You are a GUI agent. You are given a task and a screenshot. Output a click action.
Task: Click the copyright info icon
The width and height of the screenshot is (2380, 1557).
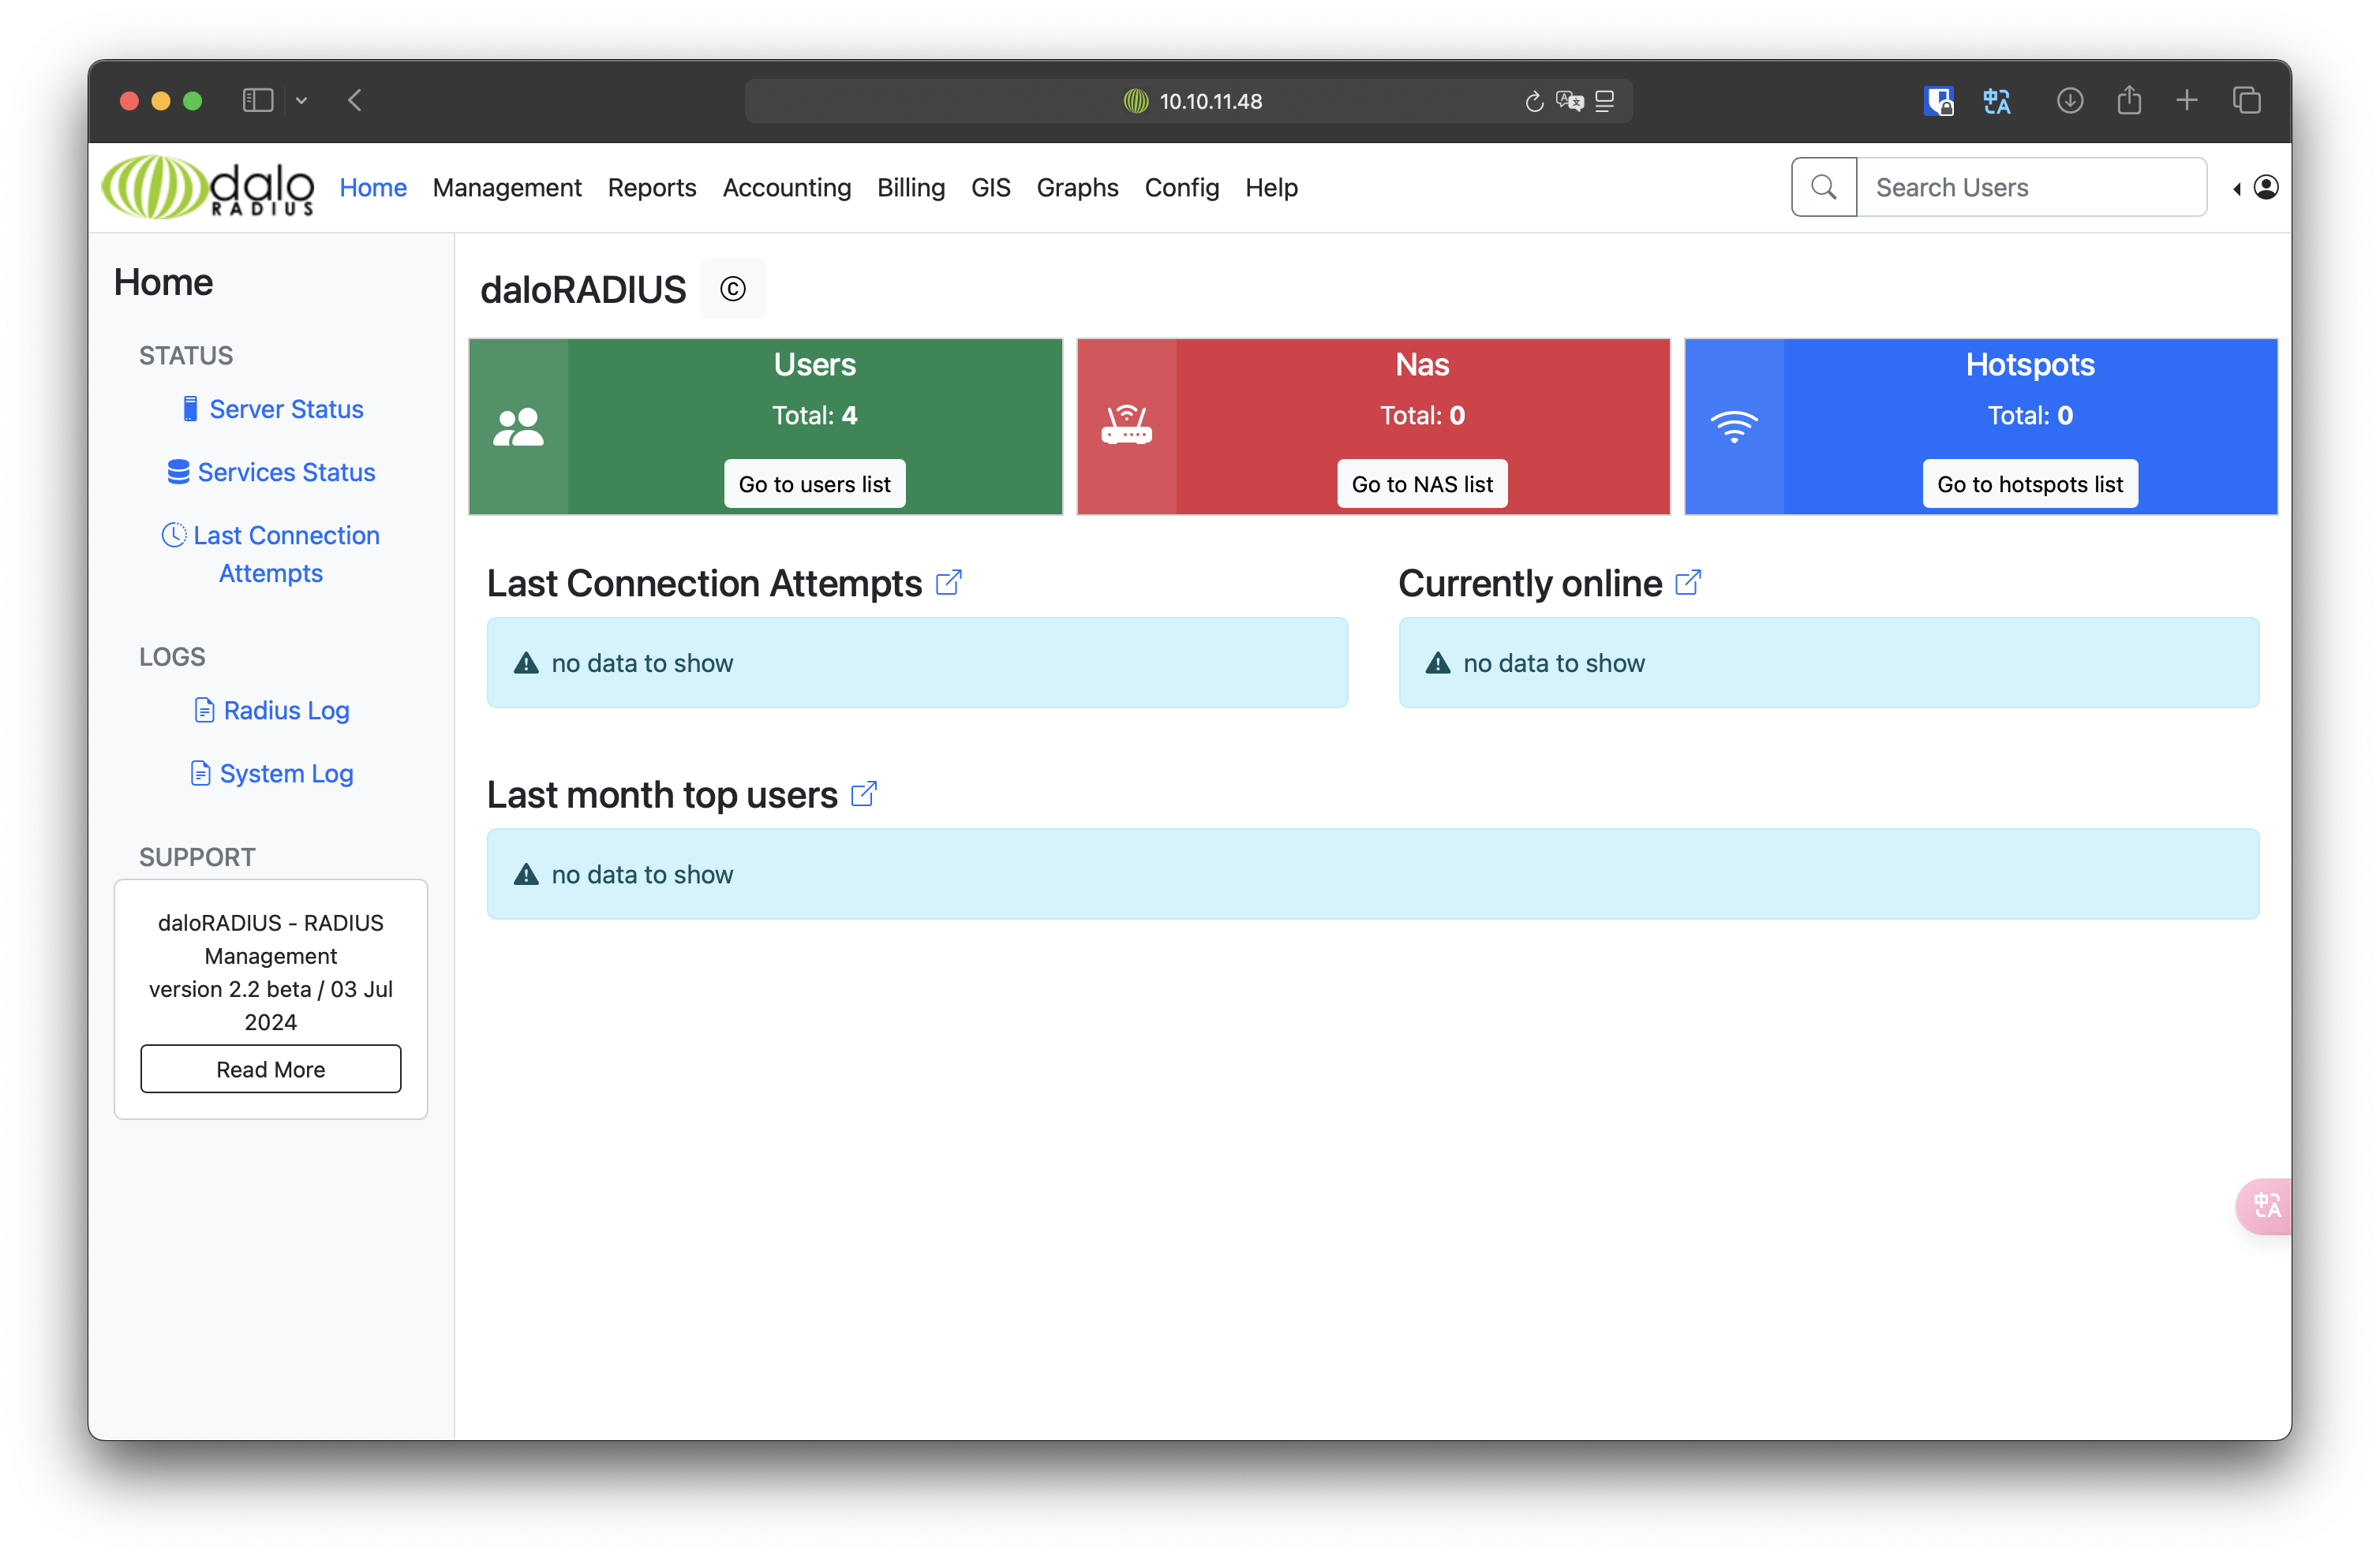coord(733,289)
